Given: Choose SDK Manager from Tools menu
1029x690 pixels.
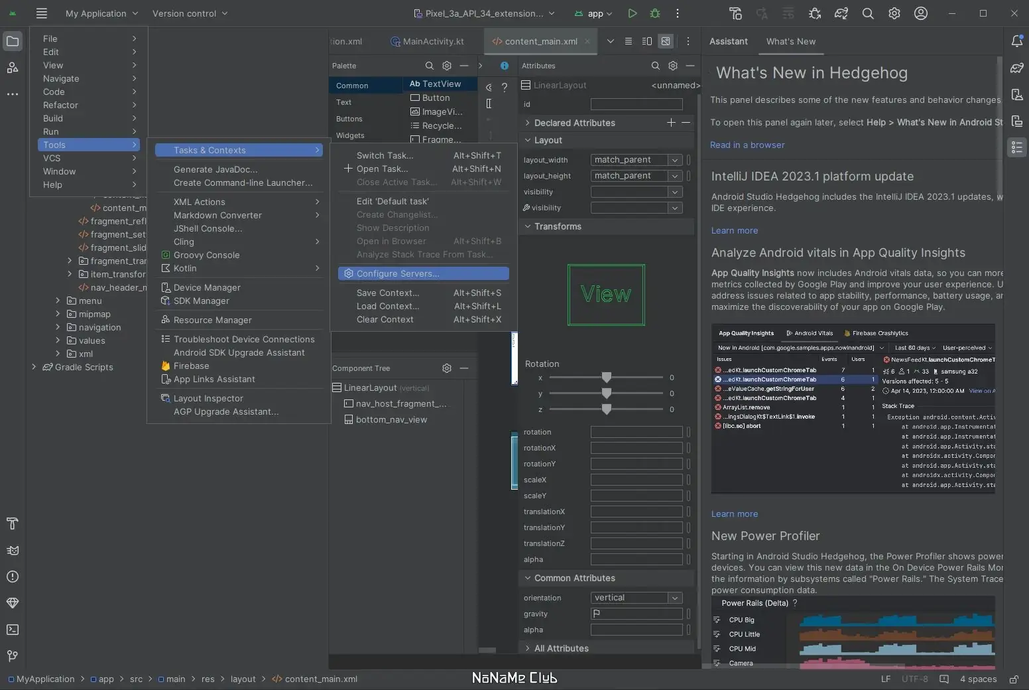Looking at the screenshot, I should click(x=239, y=301).
